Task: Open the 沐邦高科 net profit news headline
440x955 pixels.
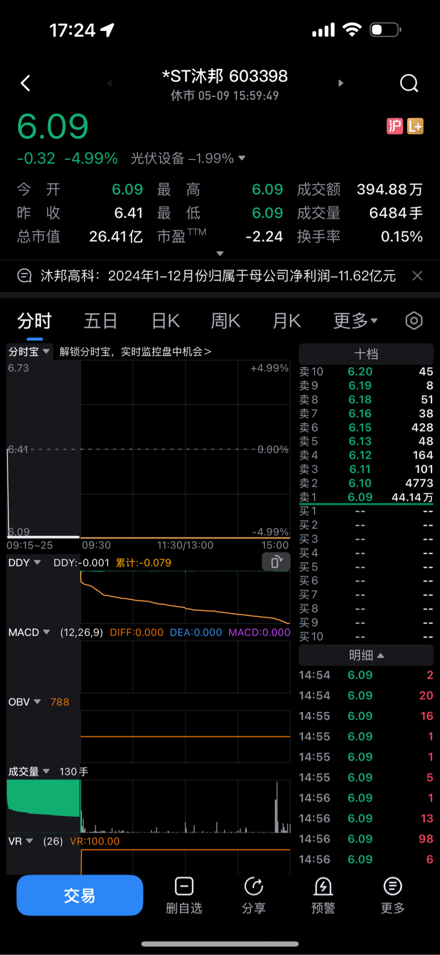Action: pyautogui.click(x=218, y=276)
